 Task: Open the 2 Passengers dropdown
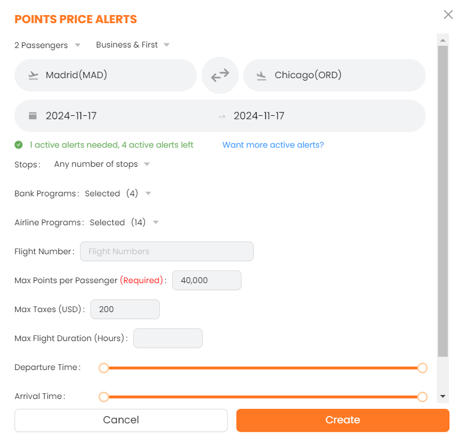pyautogui.click(x=48, y=45)
